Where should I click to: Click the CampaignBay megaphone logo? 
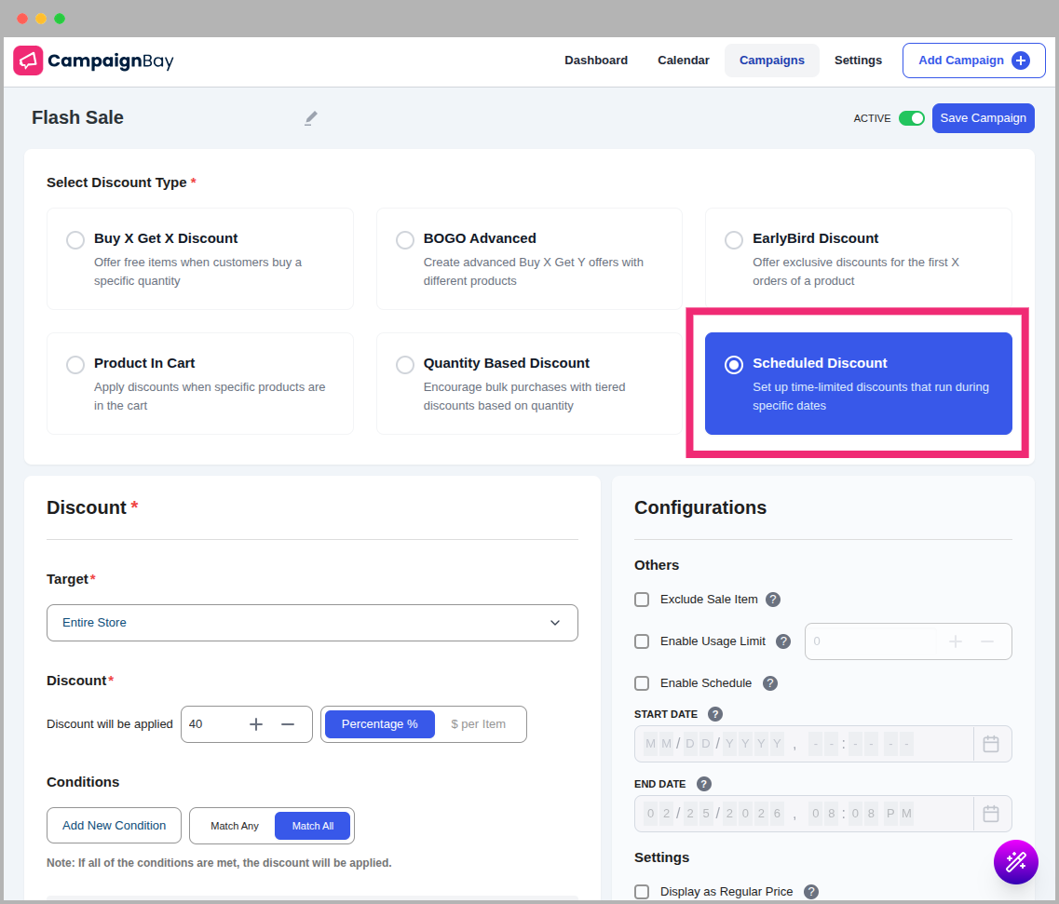(28, 61)
